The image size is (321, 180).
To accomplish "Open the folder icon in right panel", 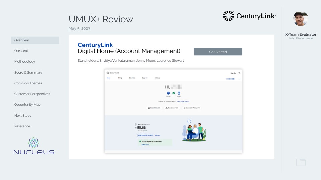I will [301, 162].
